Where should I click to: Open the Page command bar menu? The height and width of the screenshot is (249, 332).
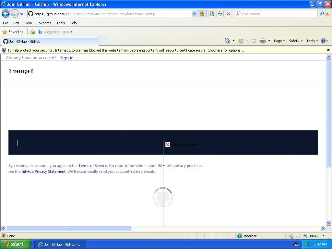pos(279,41)
